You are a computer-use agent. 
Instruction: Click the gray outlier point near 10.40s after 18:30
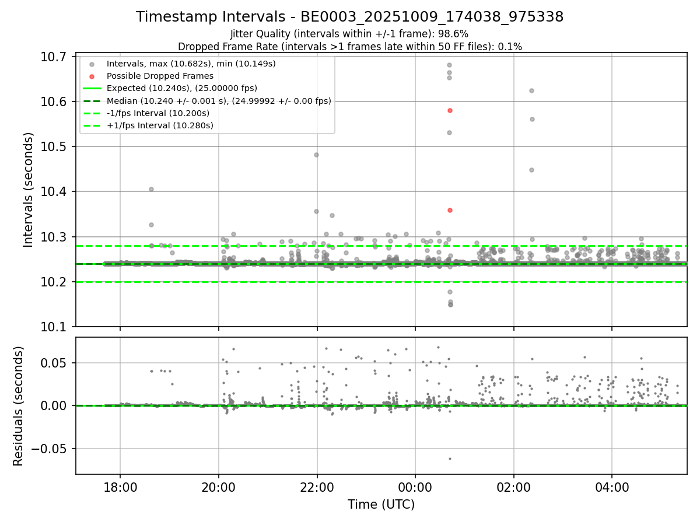151,189
